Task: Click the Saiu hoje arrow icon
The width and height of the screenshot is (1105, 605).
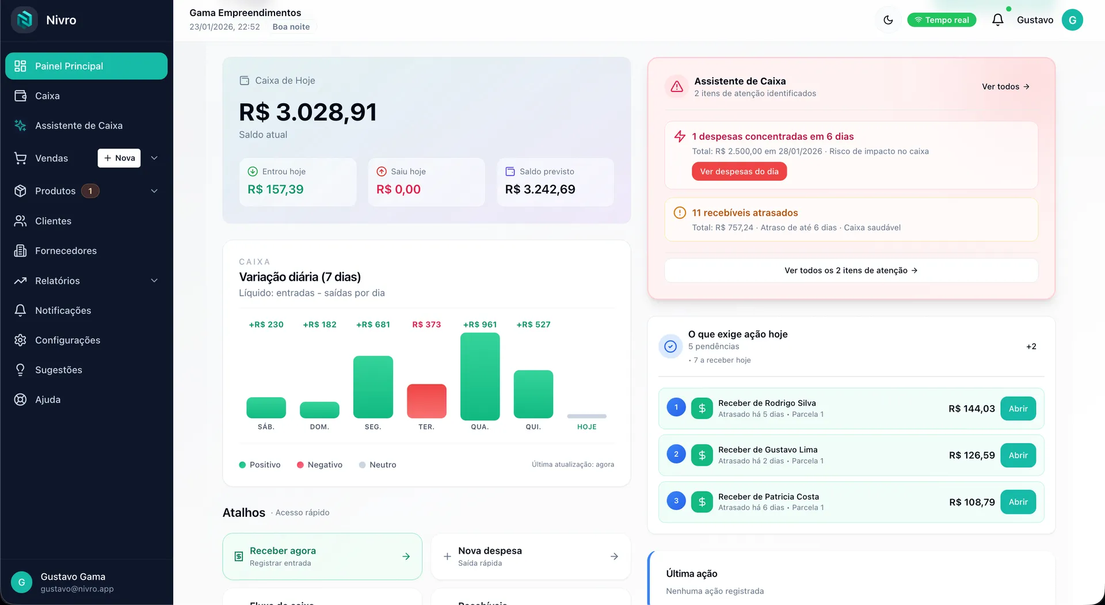Action: pyautogui.click(x=382, y=172)
